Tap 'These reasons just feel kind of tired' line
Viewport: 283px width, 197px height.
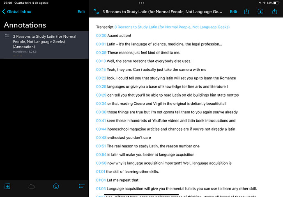(x=144, y=52)
